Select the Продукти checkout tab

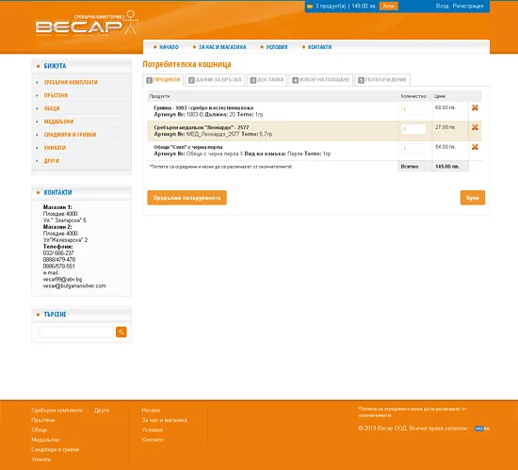(163, 80)
